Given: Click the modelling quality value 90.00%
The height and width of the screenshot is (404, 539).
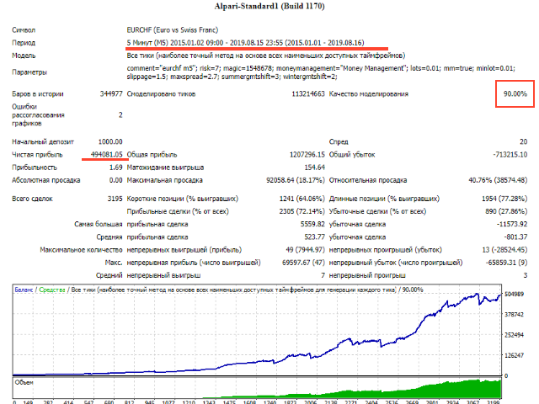Looking at the screenshot, I should (515, 93).
